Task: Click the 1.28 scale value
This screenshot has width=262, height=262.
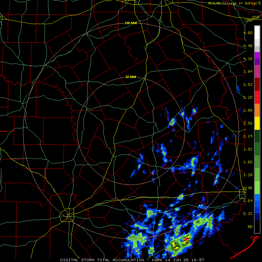Action: coord(248,175)
